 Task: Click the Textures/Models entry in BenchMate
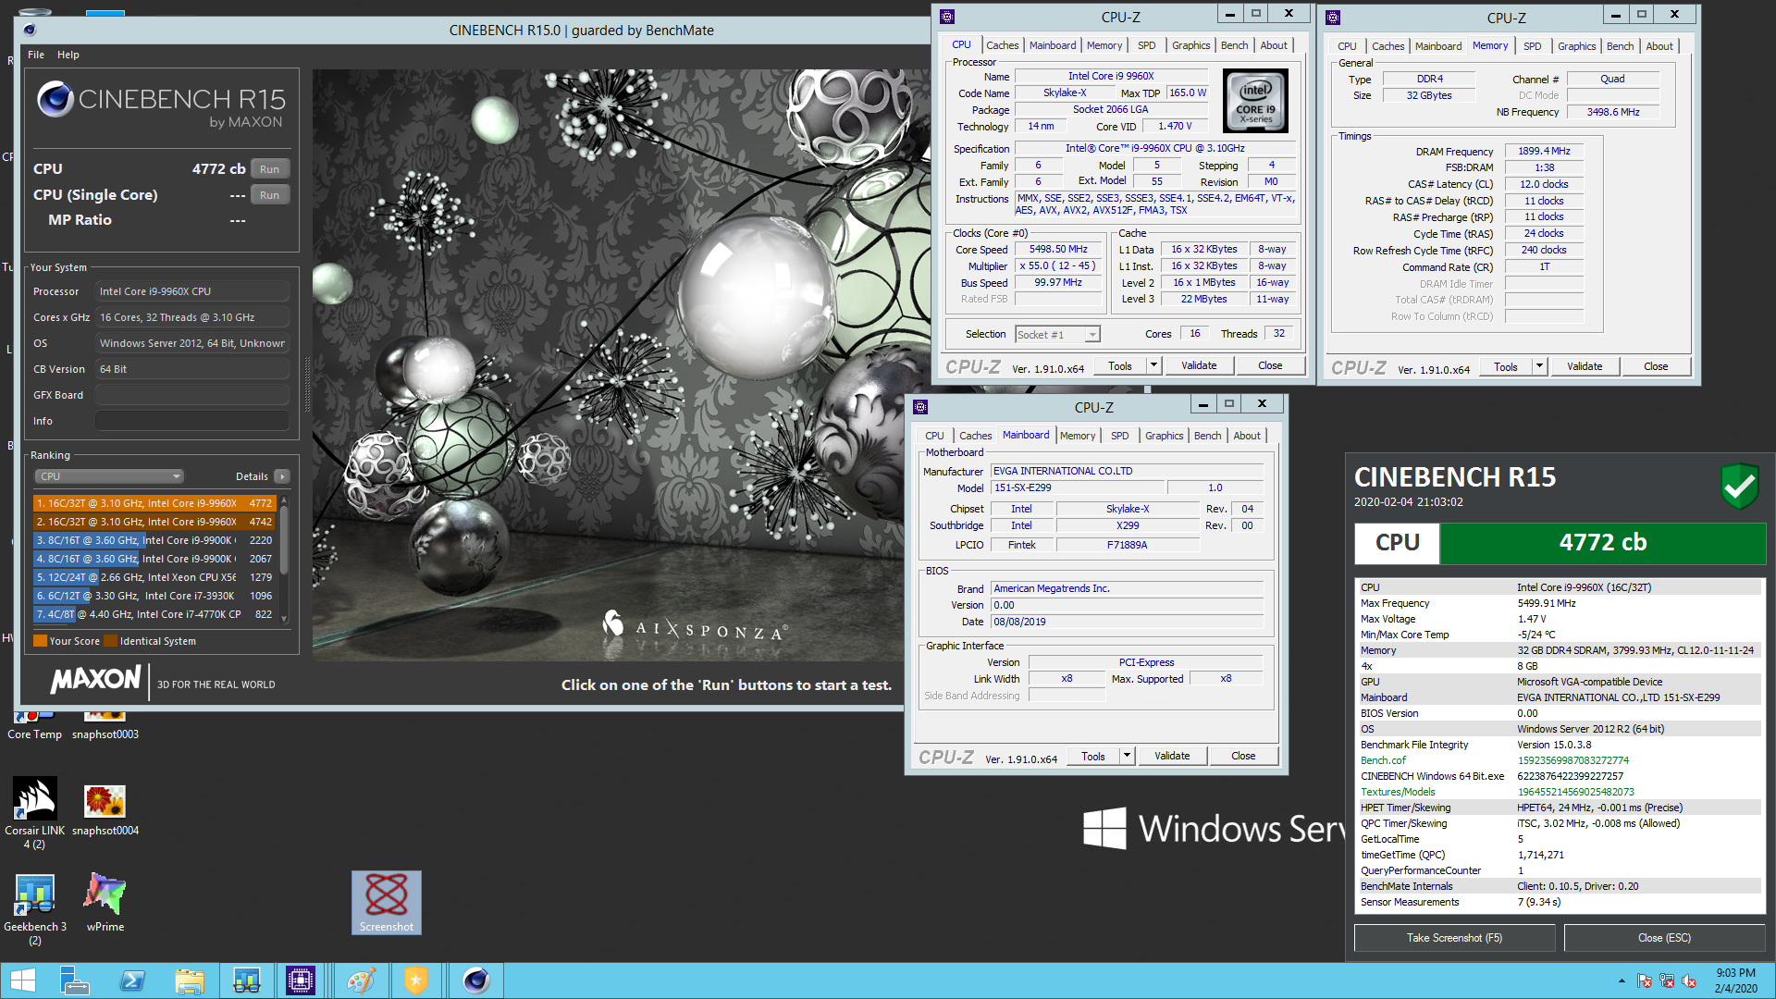coord(1398,792)
